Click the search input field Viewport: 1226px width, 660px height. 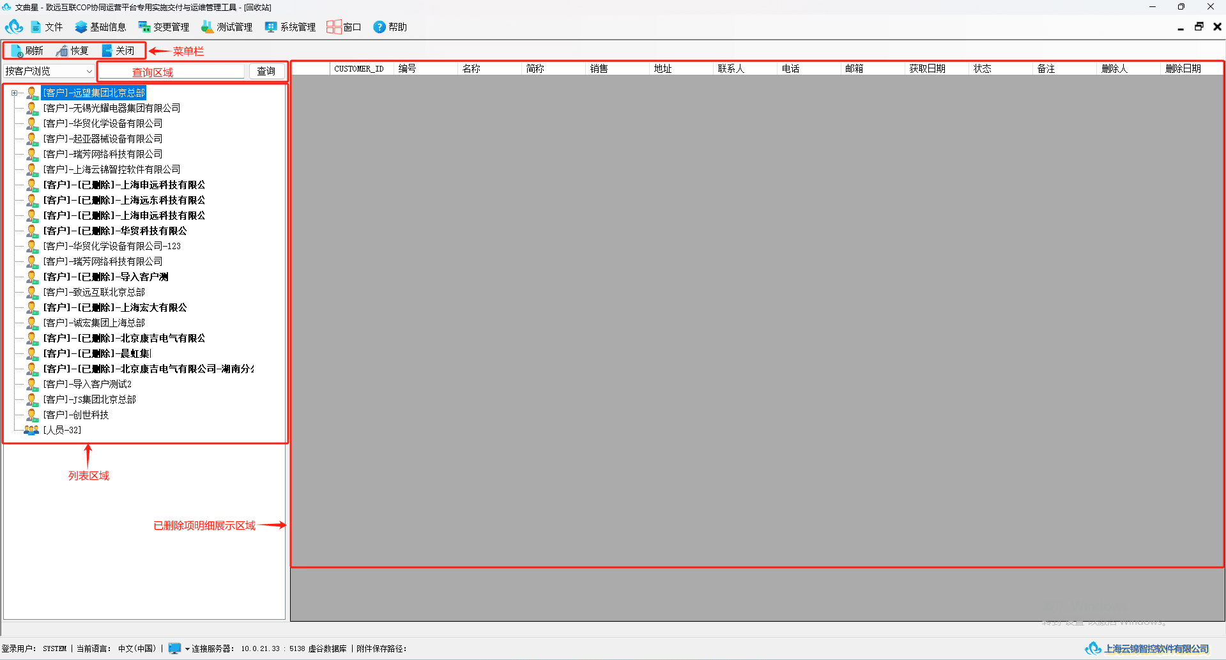click(x=171, y=71)
